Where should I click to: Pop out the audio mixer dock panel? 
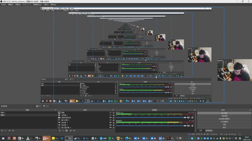tap(195, 110)
